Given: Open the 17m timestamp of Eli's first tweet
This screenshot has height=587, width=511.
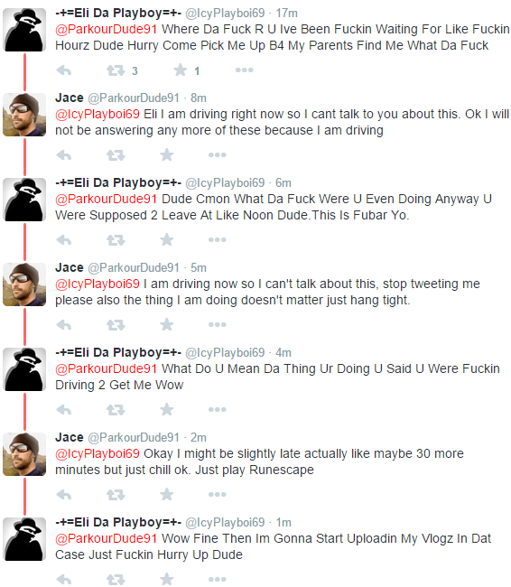Looking at the screenshot, I should click(x=286, y=14).
